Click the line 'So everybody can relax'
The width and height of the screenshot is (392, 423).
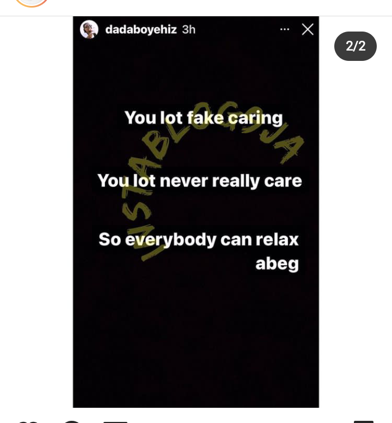click(199, 240)
